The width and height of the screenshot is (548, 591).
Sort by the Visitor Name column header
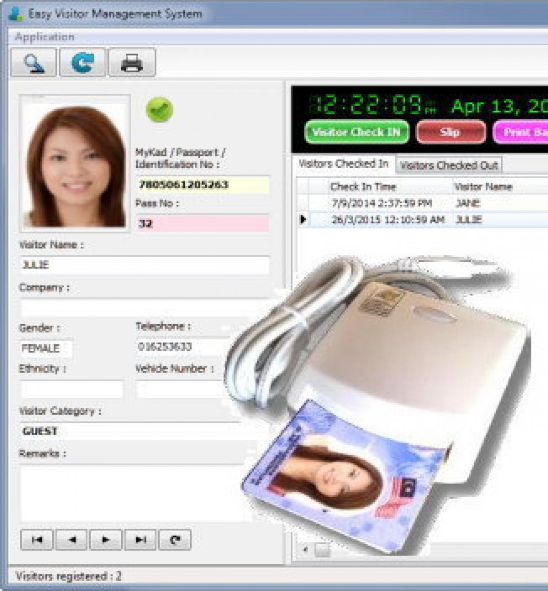pyautogui.click(x=501, y=187)
